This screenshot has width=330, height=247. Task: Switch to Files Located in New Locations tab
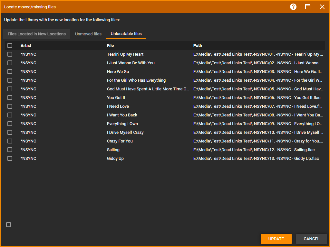coord(36,34)
